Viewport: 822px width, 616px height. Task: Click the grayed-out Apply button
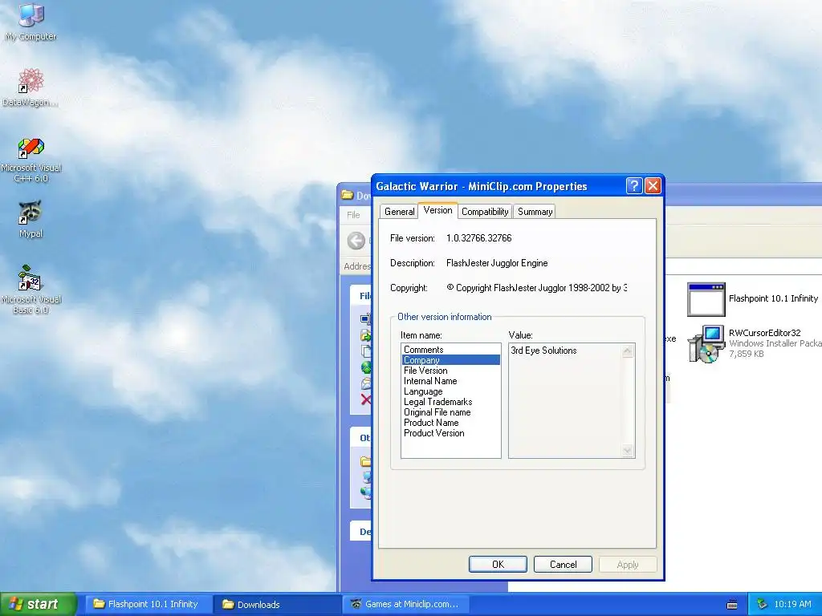628,564
